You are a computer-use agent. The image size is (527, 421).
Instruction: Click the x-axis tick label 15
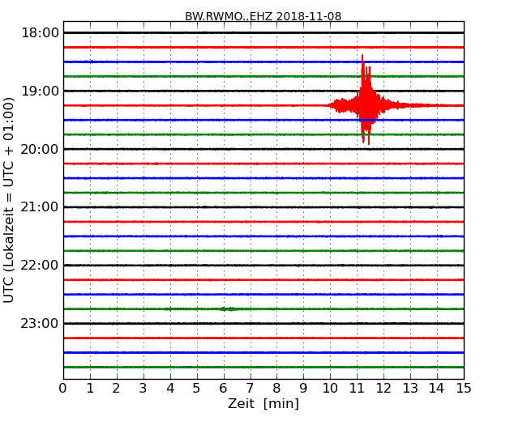[x=464, y=388]
